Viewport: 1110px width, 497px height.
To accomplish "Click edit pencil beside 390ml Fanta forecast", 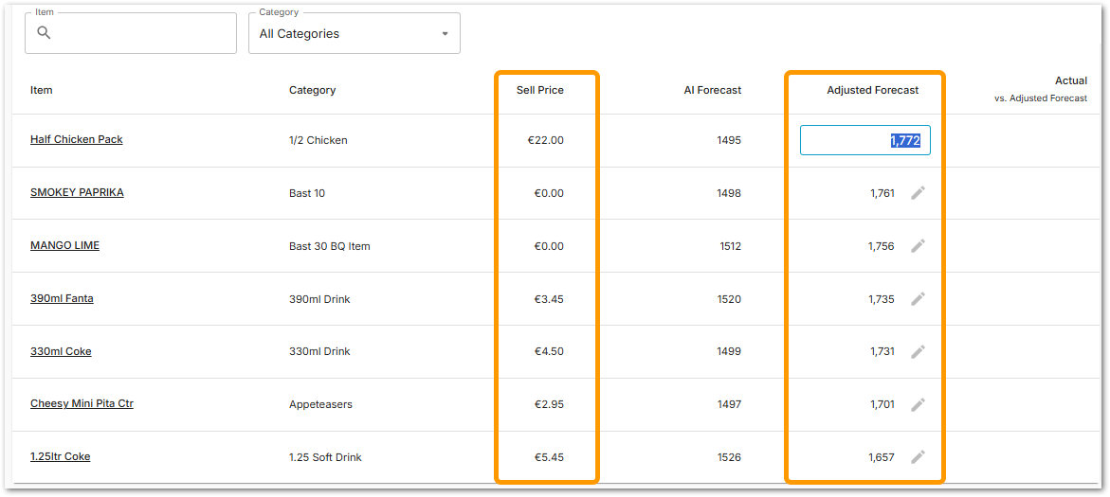I will point(917,299).
